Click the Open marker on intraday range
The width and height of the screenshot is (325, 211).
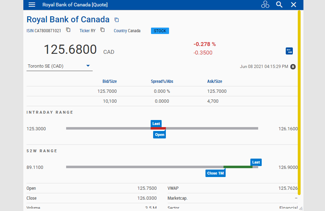coord(159,135)
